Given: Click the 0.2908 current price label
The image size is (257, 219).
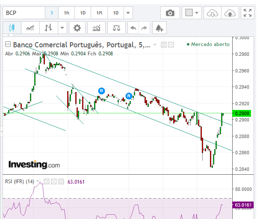Looking at the screenshot, I should pos(242,113).
